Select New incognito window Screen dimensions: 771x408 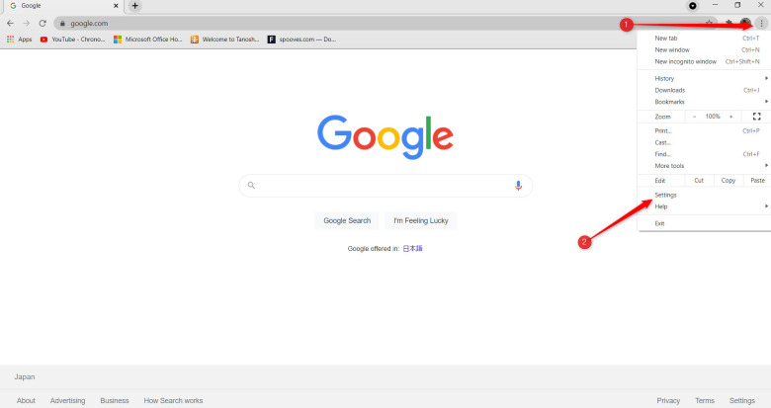[704, 62]
